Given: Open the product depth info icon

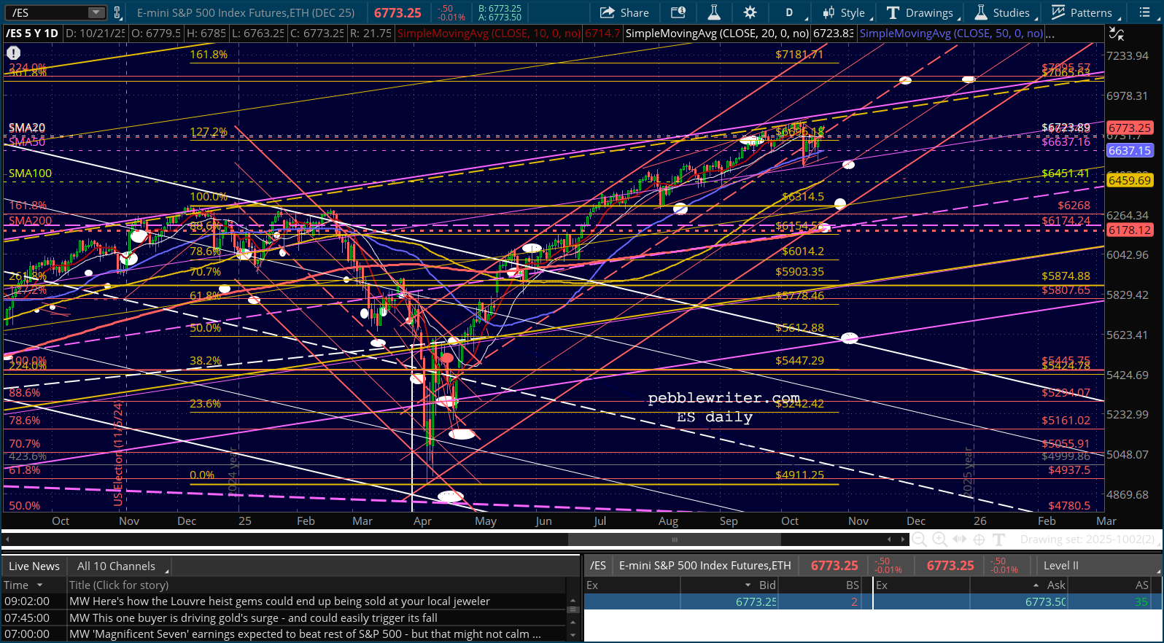Looking at the screenshot, I should coord(678,12).
